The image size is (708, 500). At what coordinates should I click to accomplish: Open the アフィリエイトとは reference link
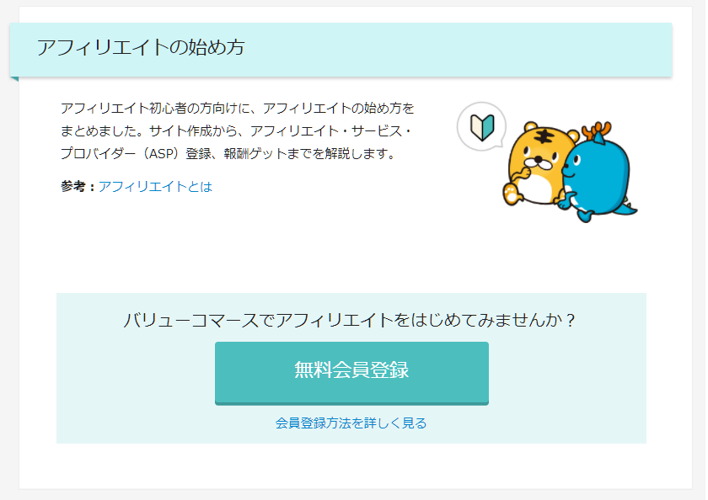click(x=155, y=187)
